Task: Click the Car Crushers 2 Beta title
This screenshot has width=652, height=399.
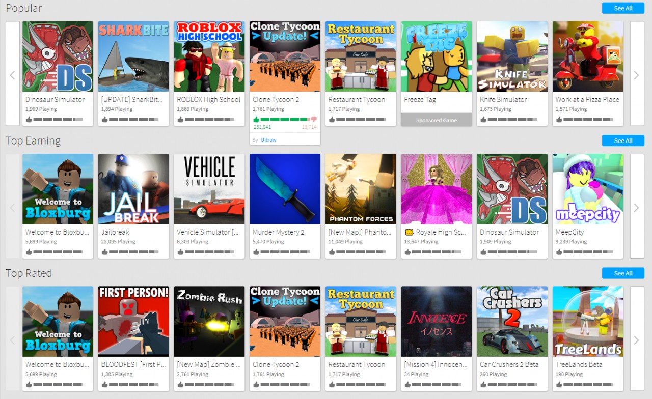Action: click(x=509, y=364)
